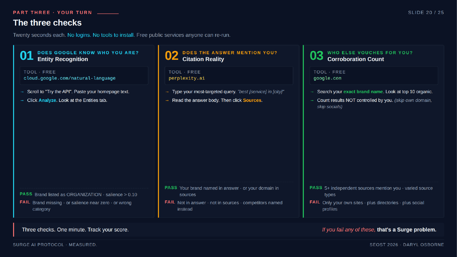
Task: Click the FAIL label in the Entity Recognition card
Action: [25, 202]
